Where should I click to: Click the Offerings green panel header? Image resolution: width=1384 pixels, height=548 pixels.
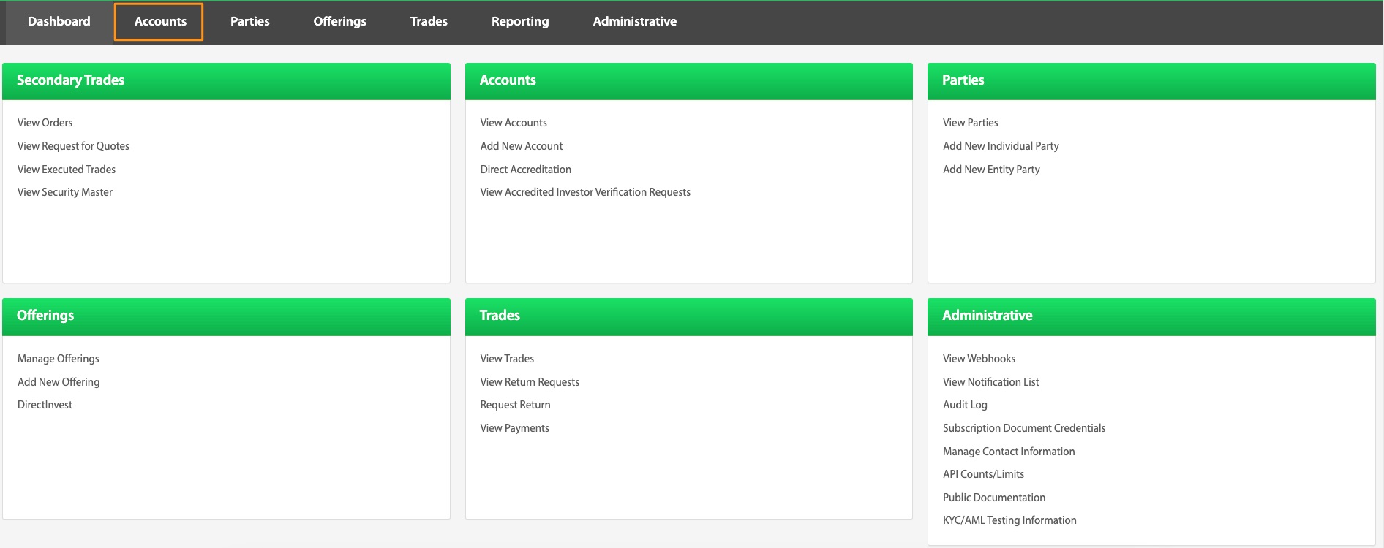(226, 316)
